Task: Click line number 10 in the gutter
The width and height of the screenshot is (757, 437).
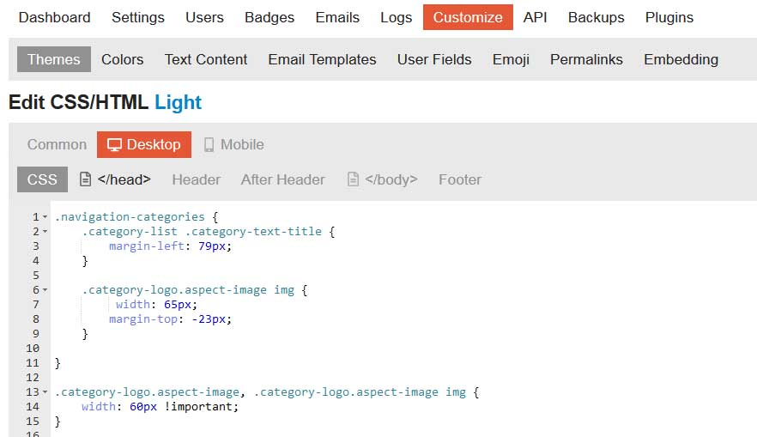Action: 33,349
